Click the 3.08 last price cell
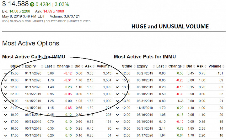The width and height of the screenshot is (226, 140). coord(51,74)
